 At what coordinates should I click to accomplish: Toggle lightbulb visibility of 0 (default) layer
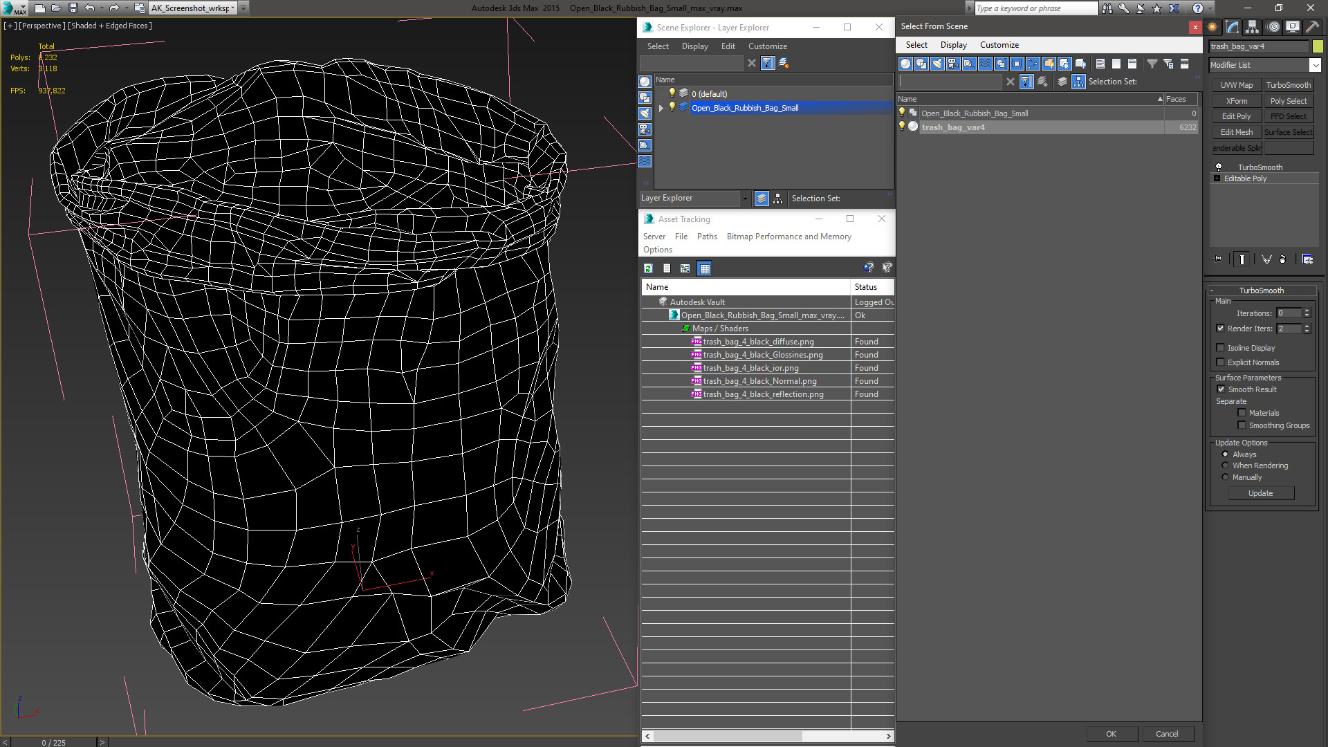pos(672,93)
